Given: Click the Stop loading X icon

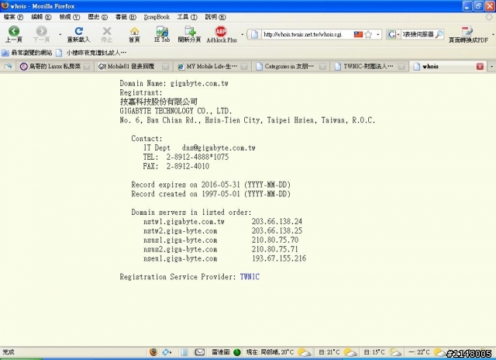Looking at the screenshot, I should [107, 34].
